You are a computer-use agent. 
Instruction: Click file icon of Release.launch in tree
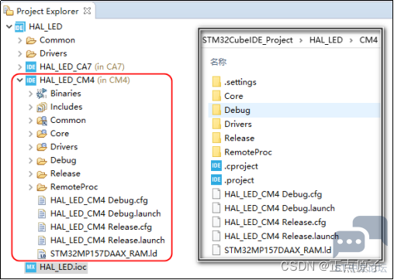click(42, 241)
